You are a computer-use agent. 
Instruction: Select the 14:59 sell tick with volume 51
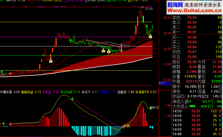pos(197,125)
